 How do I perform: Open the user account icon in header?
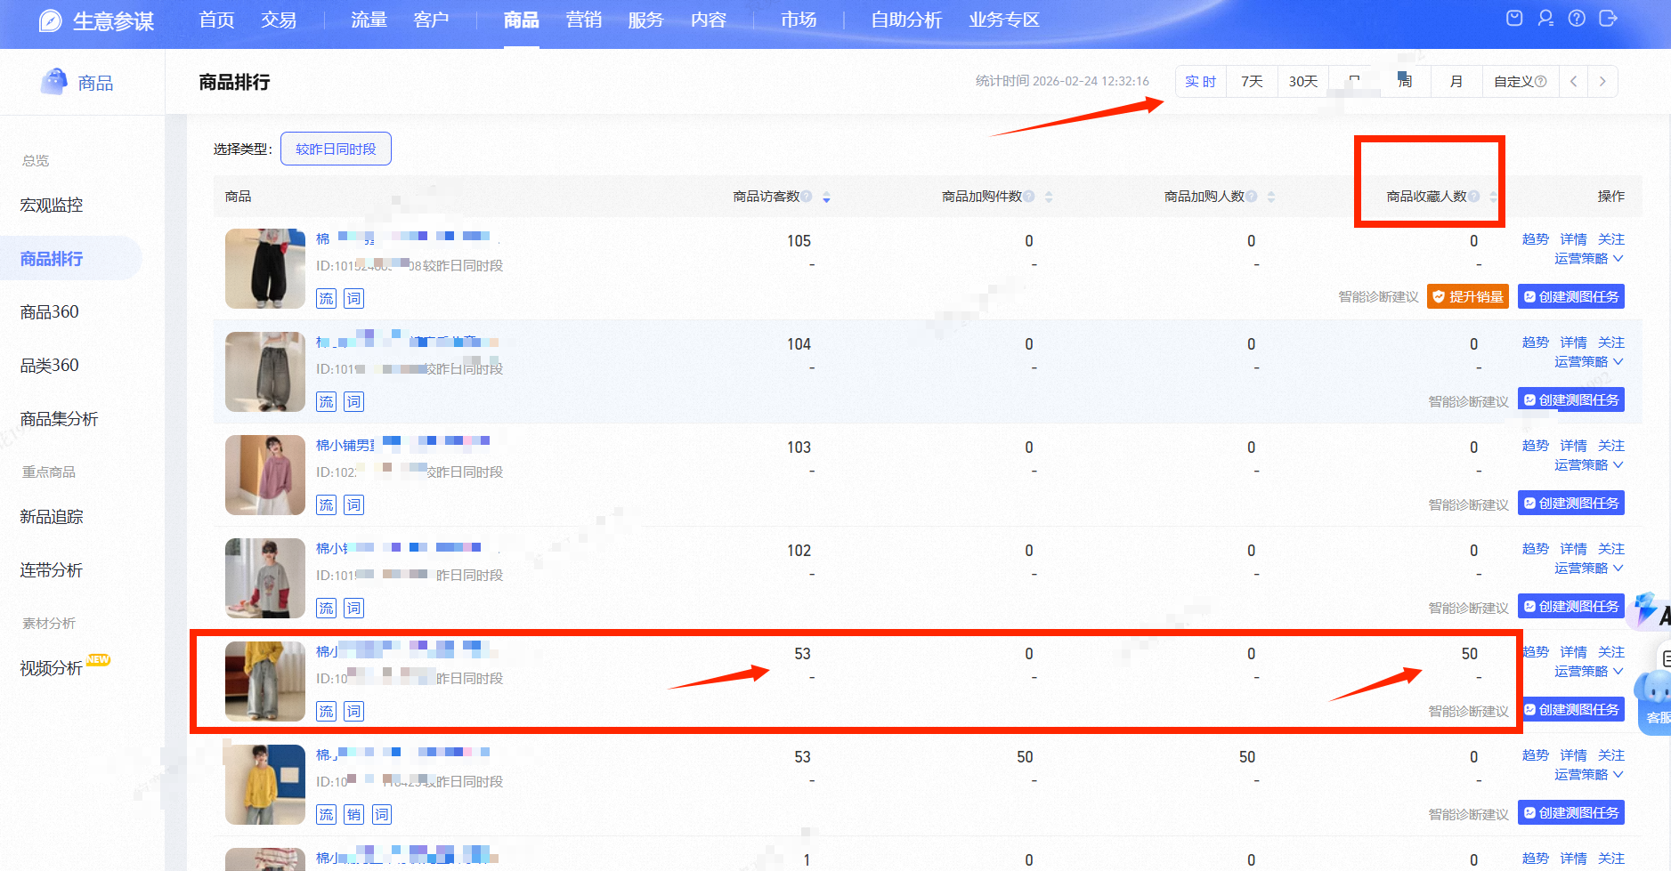coord(1545,19)
